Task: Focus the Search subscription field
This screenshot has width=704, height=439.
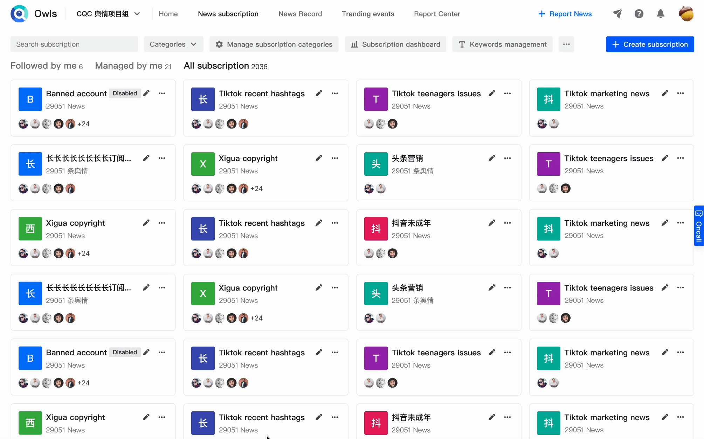Action: (74, 44)
